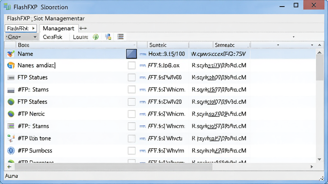Click the blue gear icon by #FP Surnbcss

(x=11, y=151)
